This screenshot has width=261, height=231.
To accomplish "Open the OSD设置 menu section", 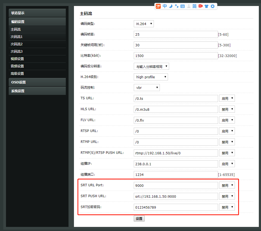I will [37, 82].
